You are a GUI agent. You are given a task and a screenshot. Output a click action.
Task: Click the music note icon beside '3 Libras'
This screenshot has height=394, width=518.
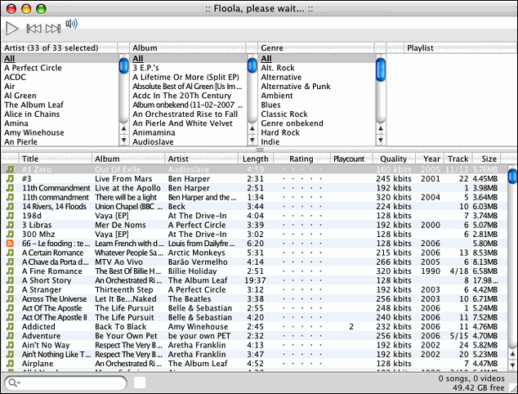coord(10,225)
